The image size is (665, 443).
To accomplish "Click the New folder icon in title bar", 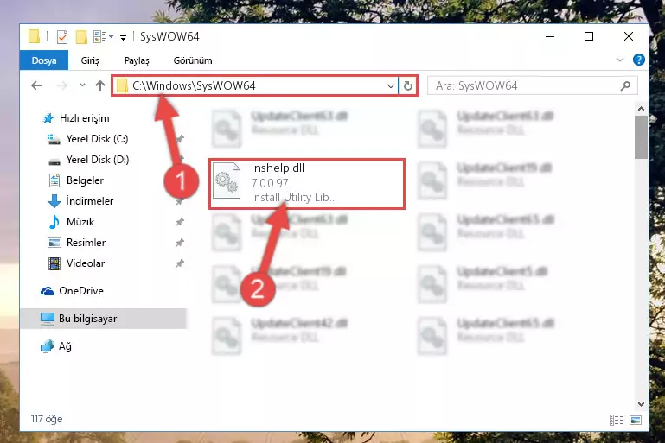I will [x=81, y=37].
